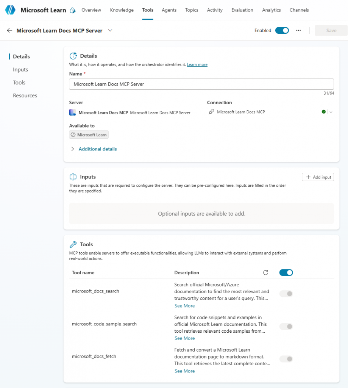Open the server name dropdown in the header
The image size is (348, 388).
click(110, 30)
